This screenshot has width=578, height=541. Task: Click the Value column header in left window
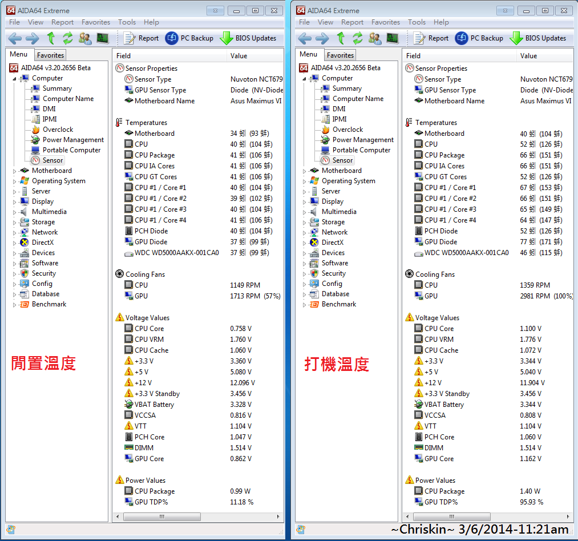click(x=255, y=56)
